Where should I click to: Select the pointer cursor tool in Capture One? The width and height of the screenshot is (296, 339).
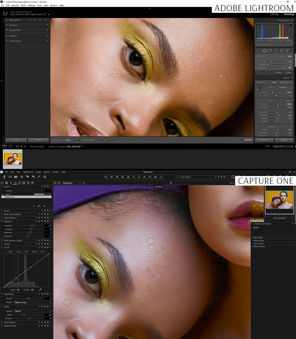[106, 177]
